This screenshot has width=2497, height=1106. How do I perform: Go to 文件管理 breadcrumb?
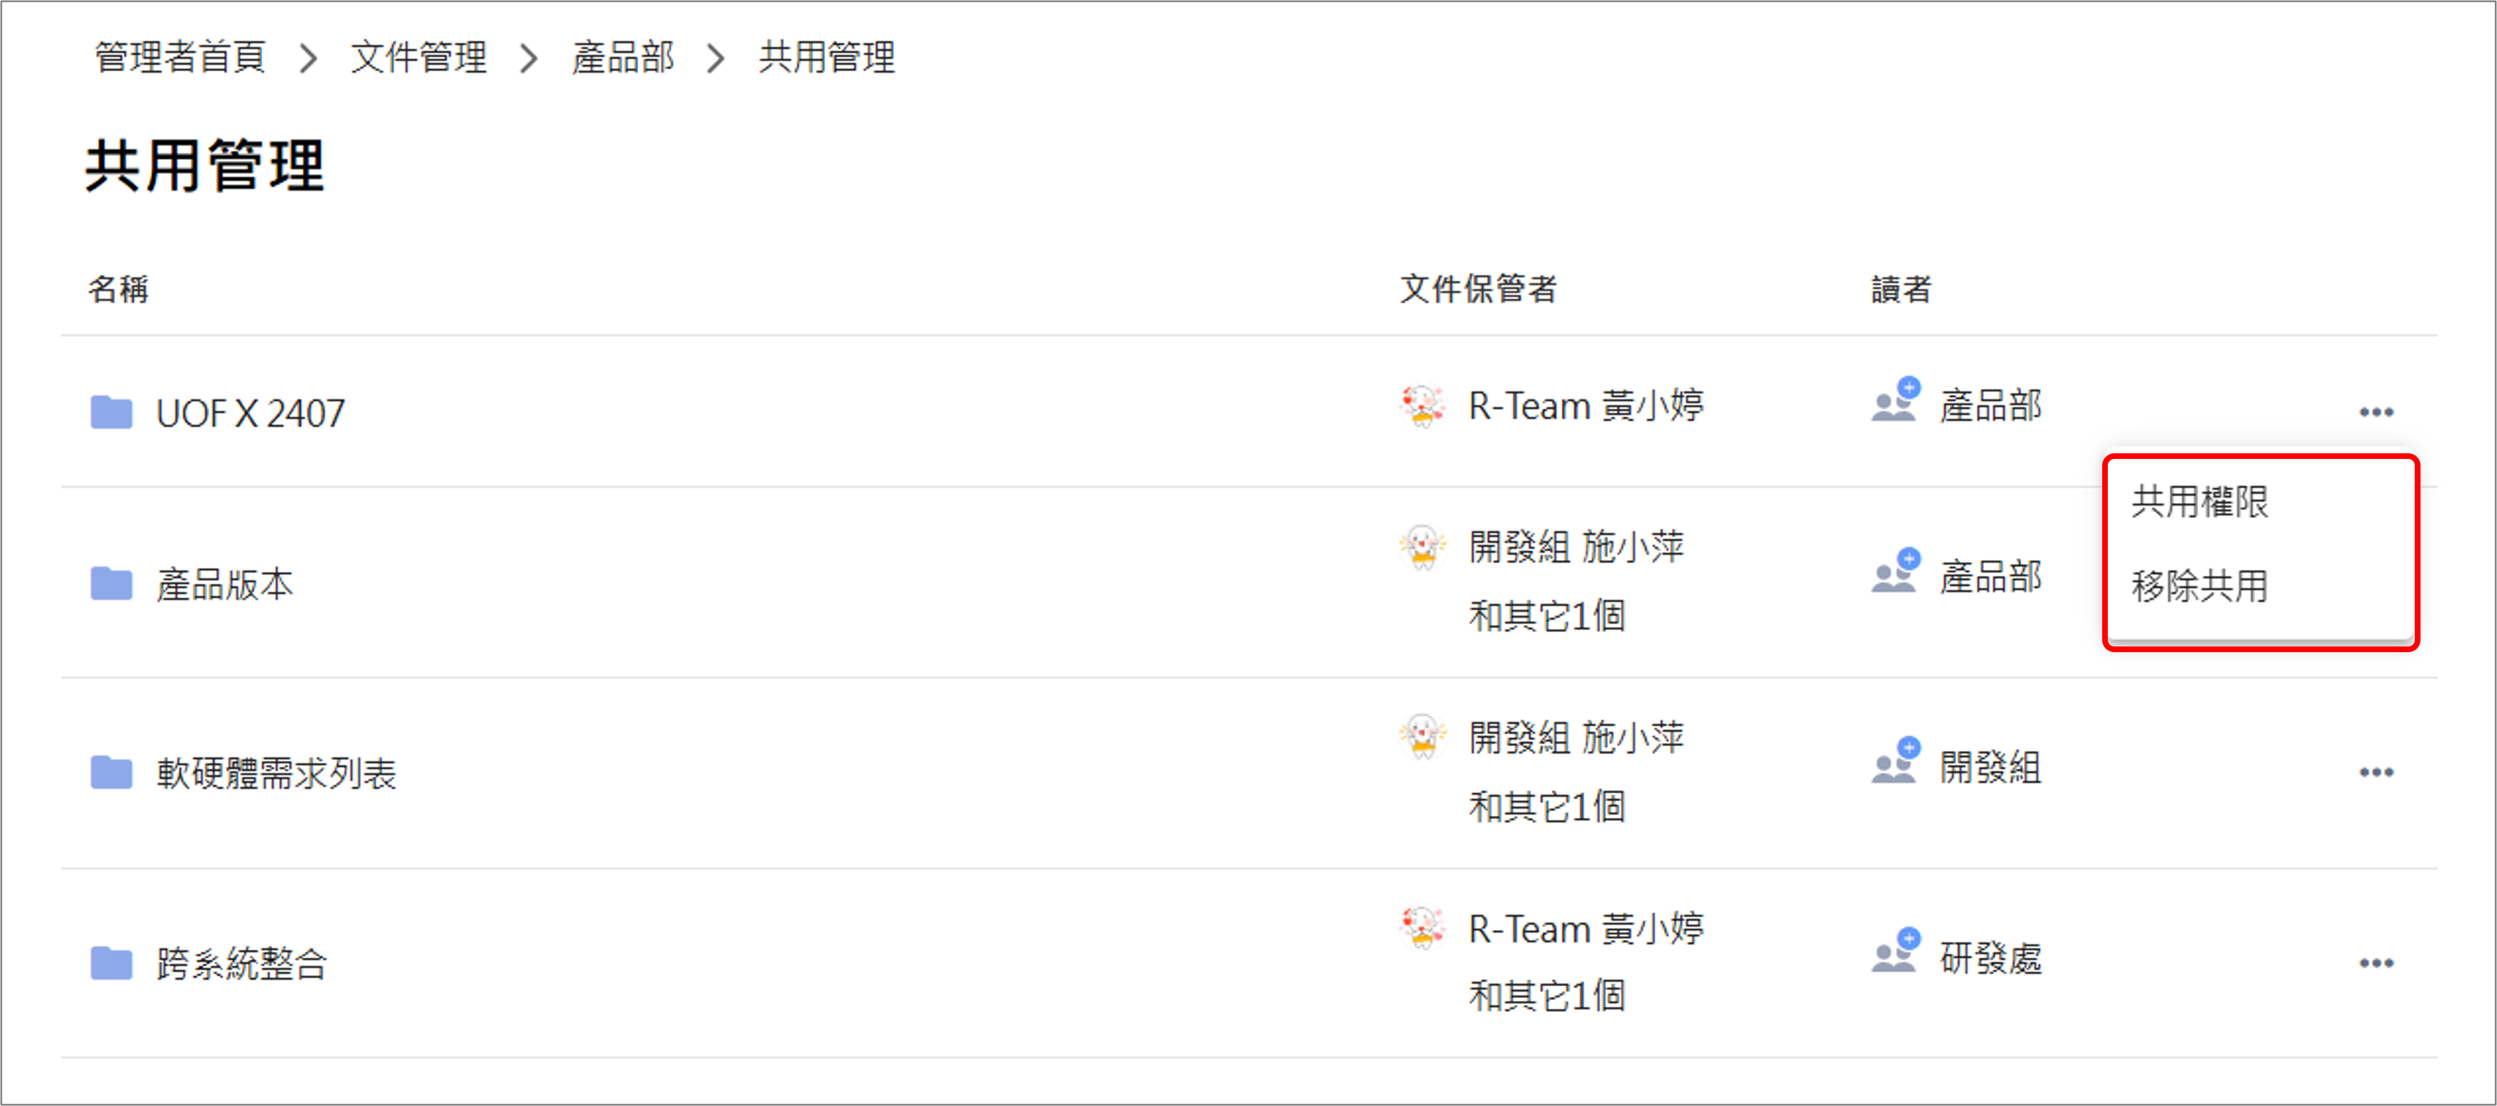pyautogui.click(x=419, y=57)
